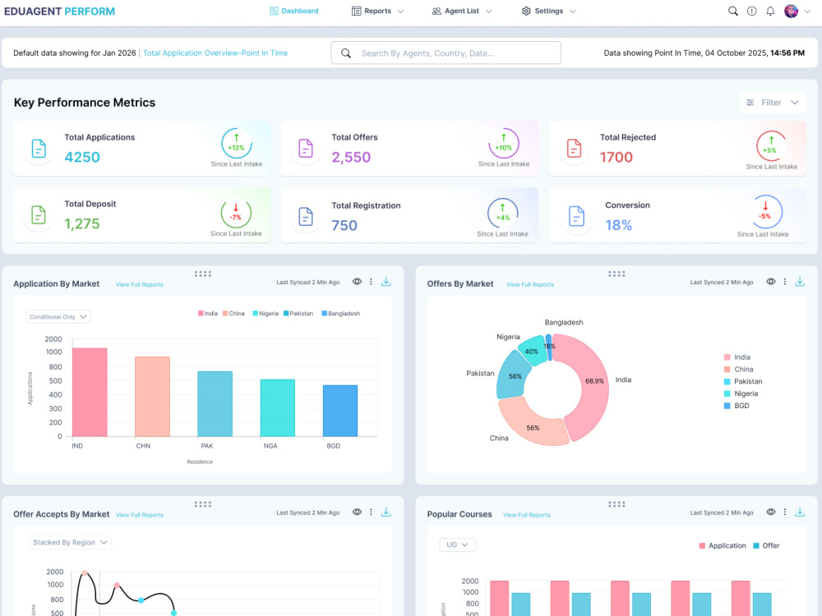Click in the Search By Agents field
This screenshot has height=616, width=822.
446,53
